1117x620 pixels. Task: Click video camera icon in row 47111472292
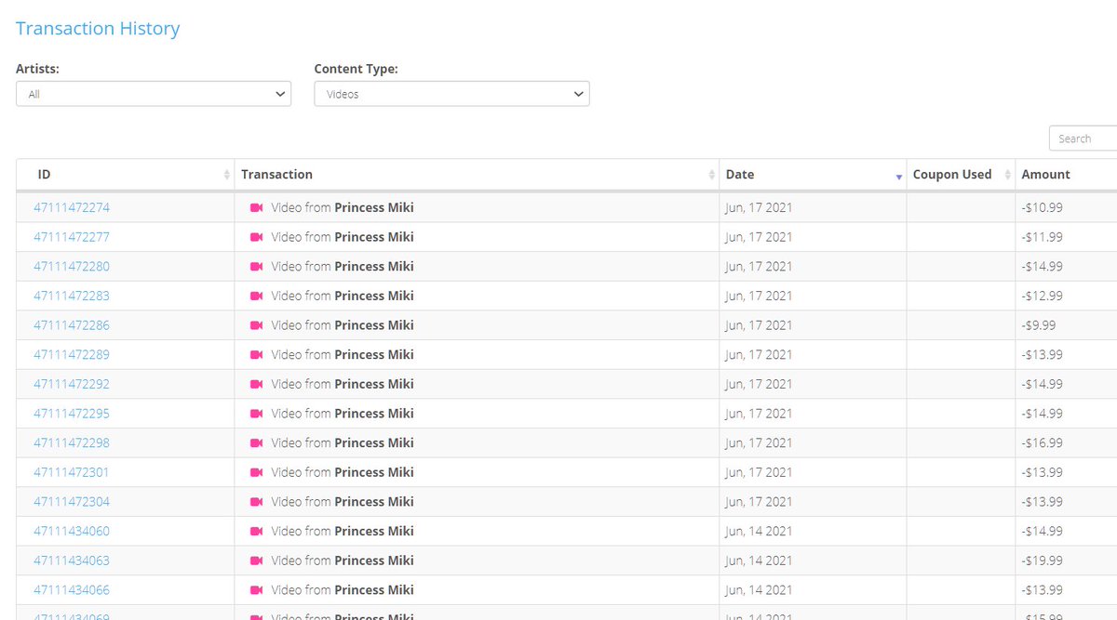click(x=257, y=384)
